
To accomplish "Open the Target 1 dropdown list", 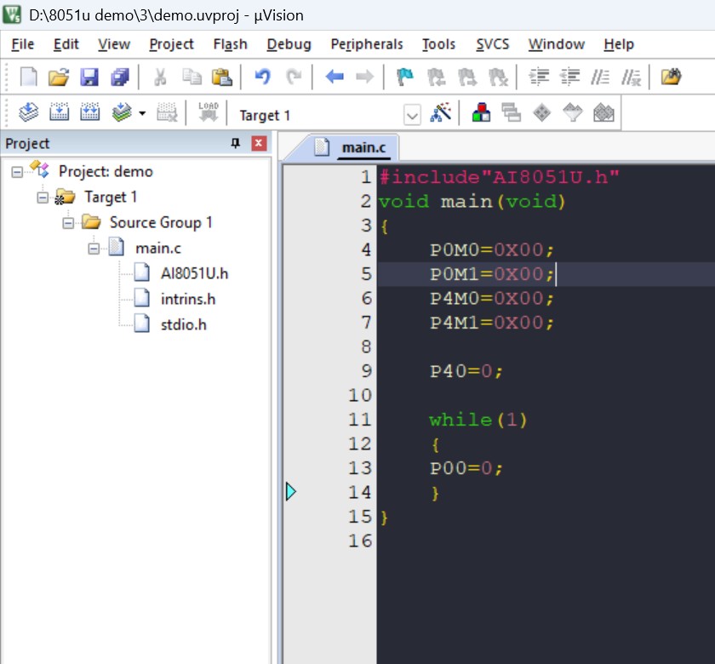I will pyautogui.click(x=412, y=115).
